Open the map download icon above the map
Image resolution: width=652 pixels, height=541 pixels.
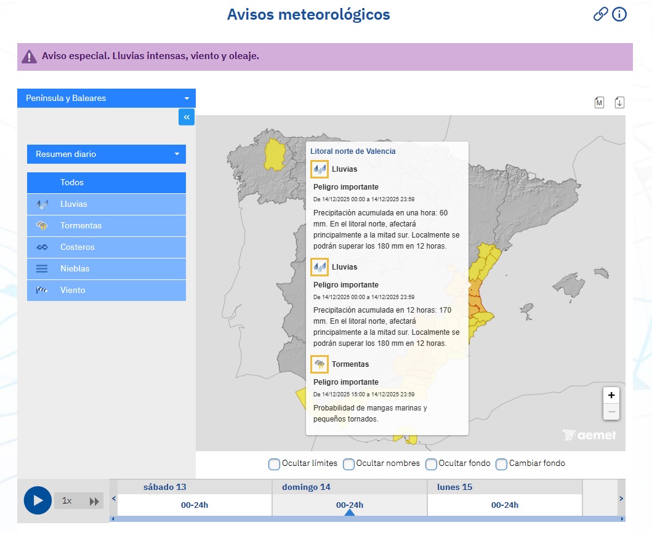pos(619,102)
